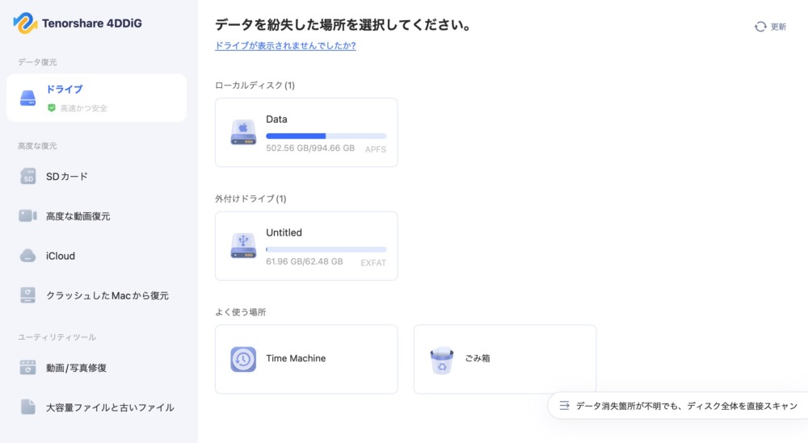Click the APFS file system label

point(375,149)
